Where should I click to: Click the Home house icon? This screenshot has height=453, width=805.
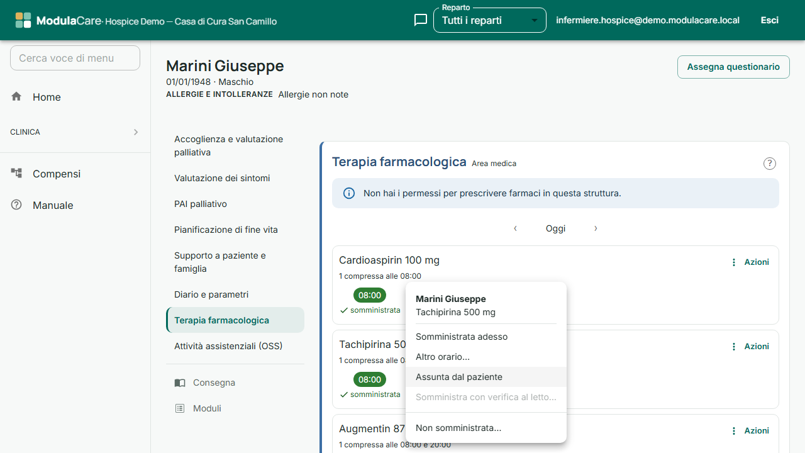[16, 96]
